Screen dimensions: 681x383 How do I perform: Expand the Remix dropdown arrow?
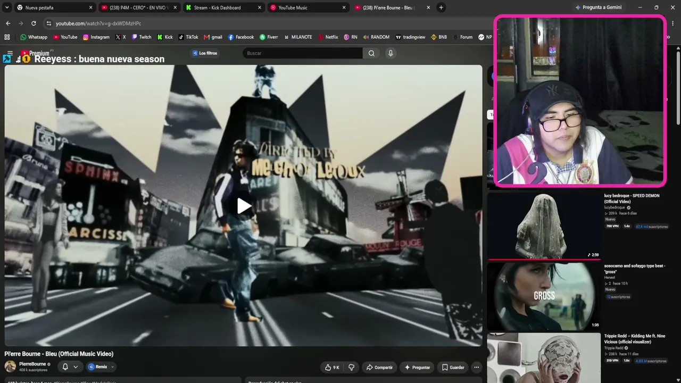[x=112, y=367]
